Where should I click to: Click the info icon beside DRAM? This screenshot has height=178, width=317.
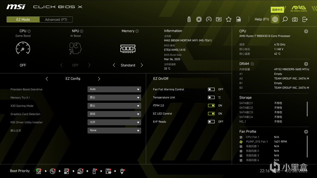[252, 64]
